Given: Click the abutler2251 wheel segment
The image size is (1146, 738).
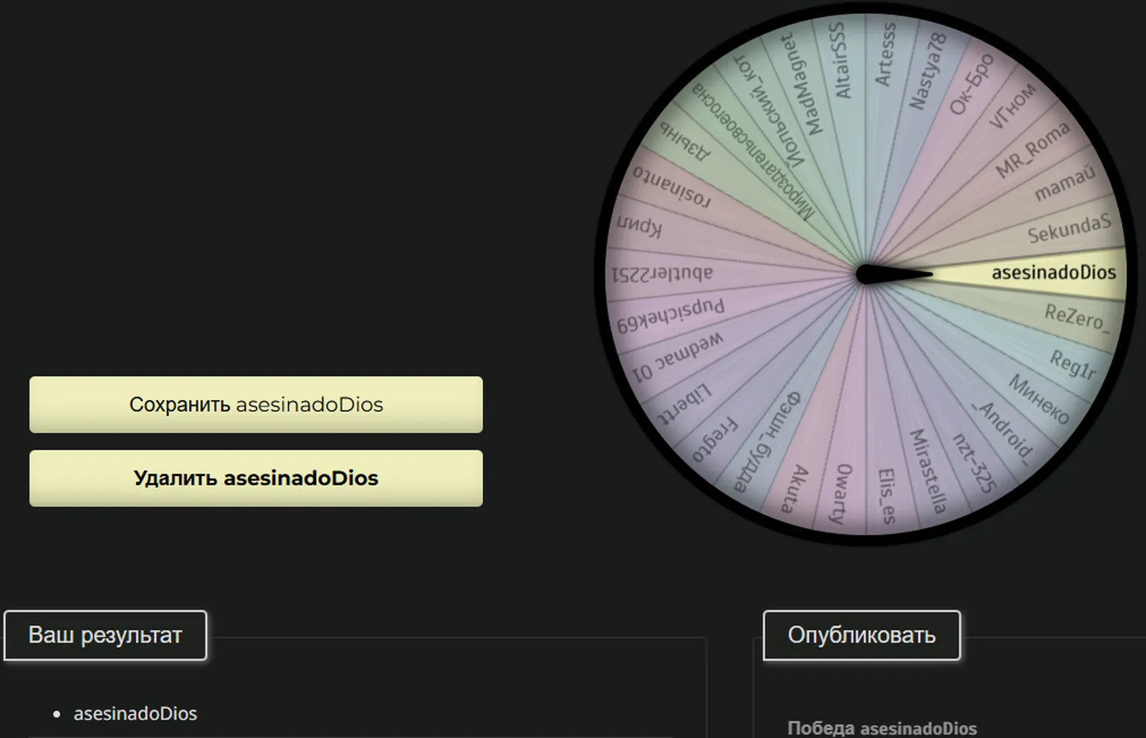Looking at the screenshot, I should 662,275.
